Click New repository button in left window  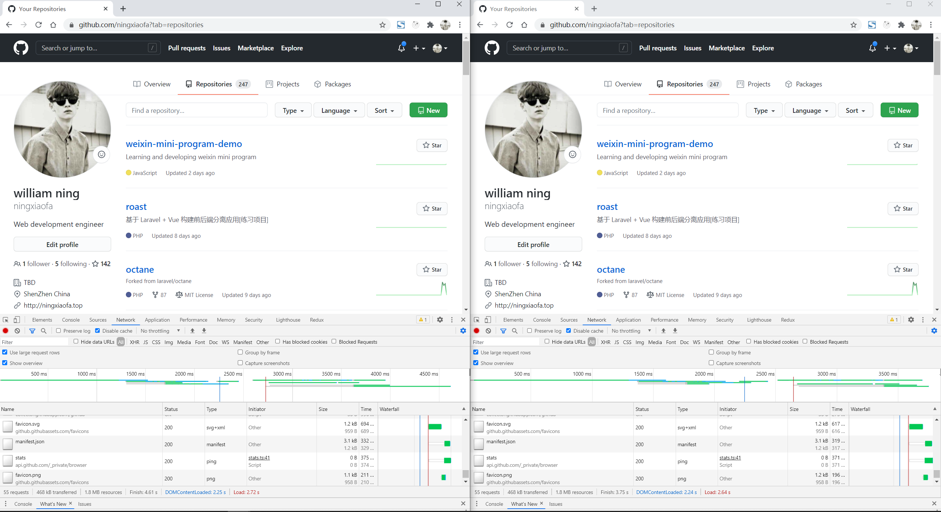click(428, 110)
